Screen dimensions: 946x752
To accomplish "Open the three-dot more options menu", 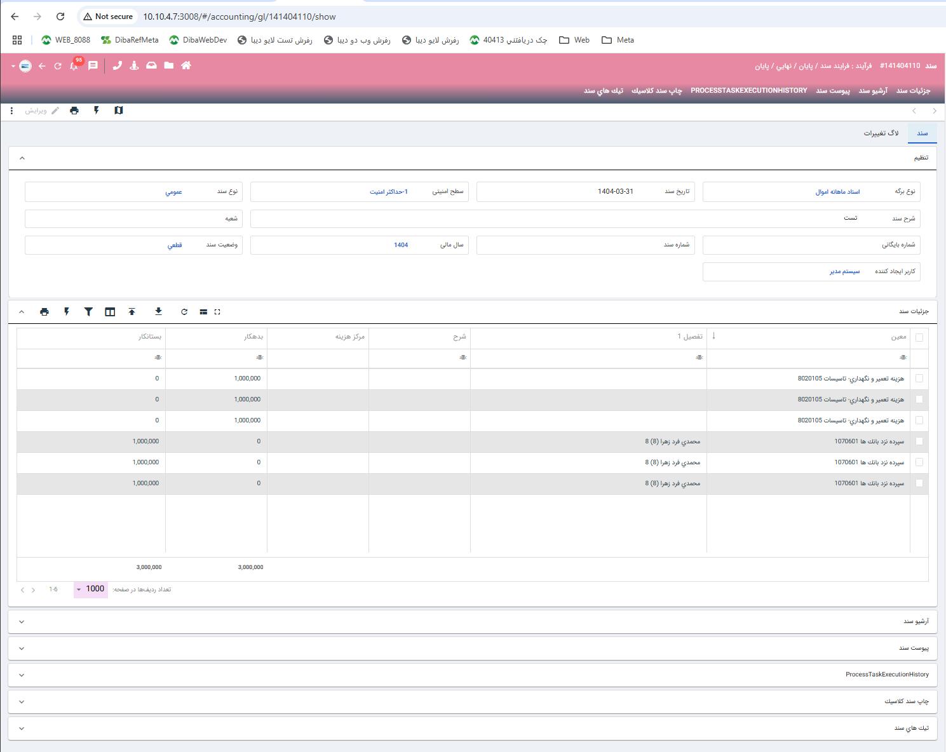I will pos(12,111).
